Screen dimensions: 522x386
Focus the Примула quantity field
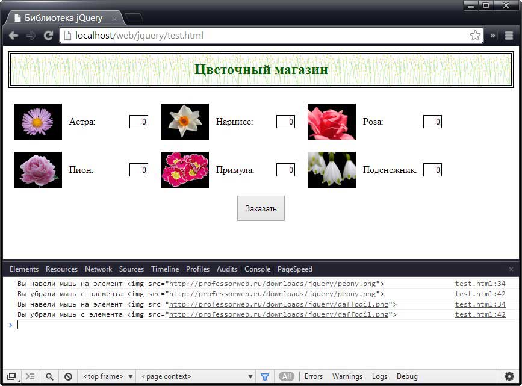click(285, 170)
